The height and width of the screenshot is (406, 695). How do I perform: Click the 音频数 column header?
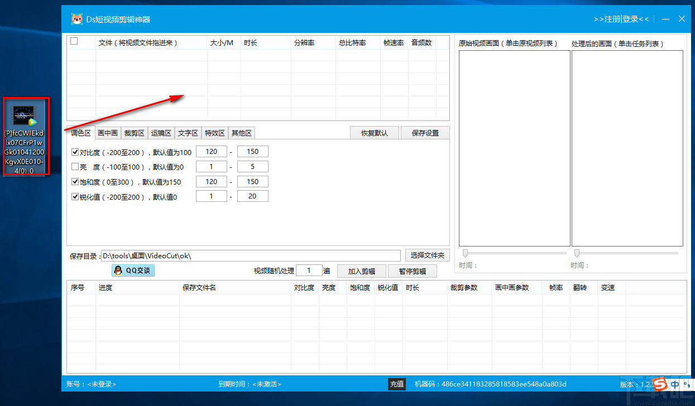422,42
